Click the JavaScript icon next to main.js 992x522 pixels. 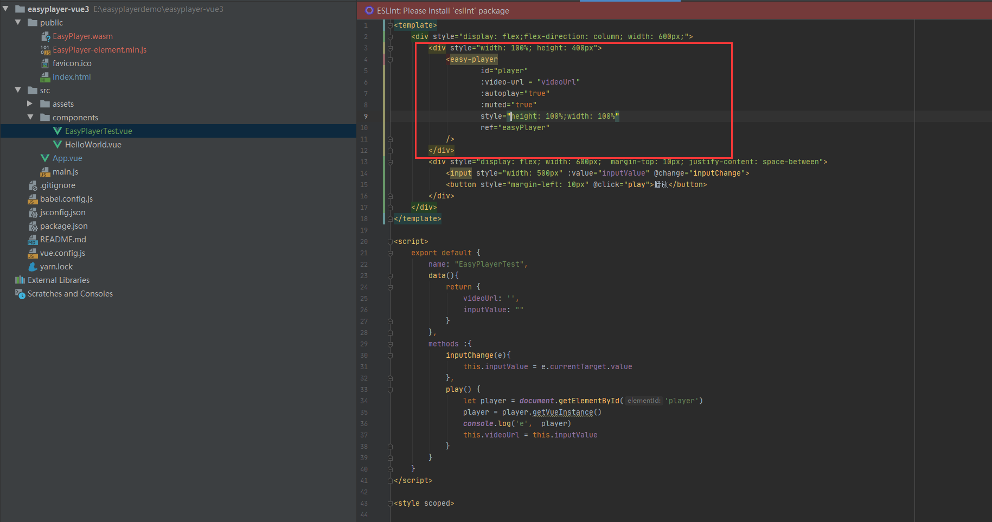[45, 171]
